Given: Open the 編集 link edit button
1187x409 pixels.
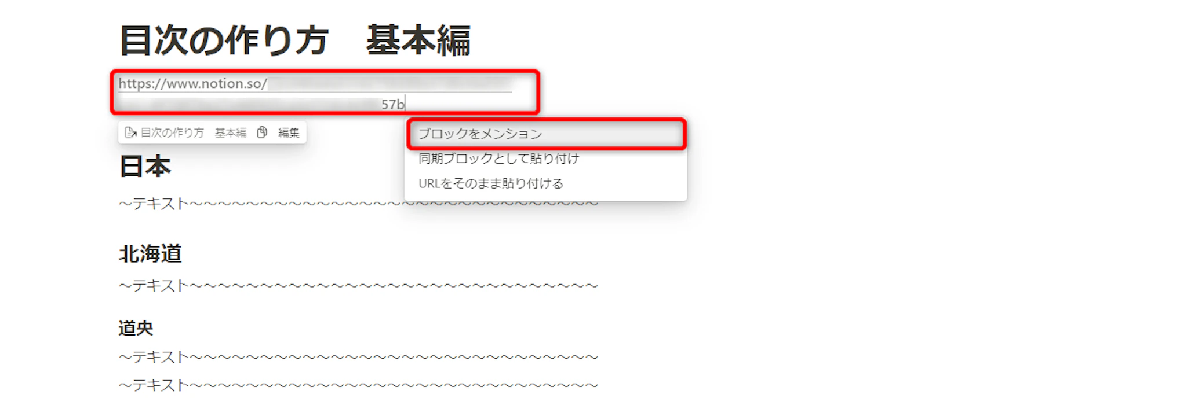Looking at the screenshot, I should (x=289, y=132).
